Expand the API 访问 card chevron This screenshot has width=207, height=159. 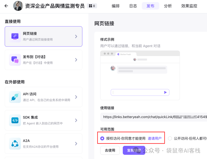pos(76,97)
